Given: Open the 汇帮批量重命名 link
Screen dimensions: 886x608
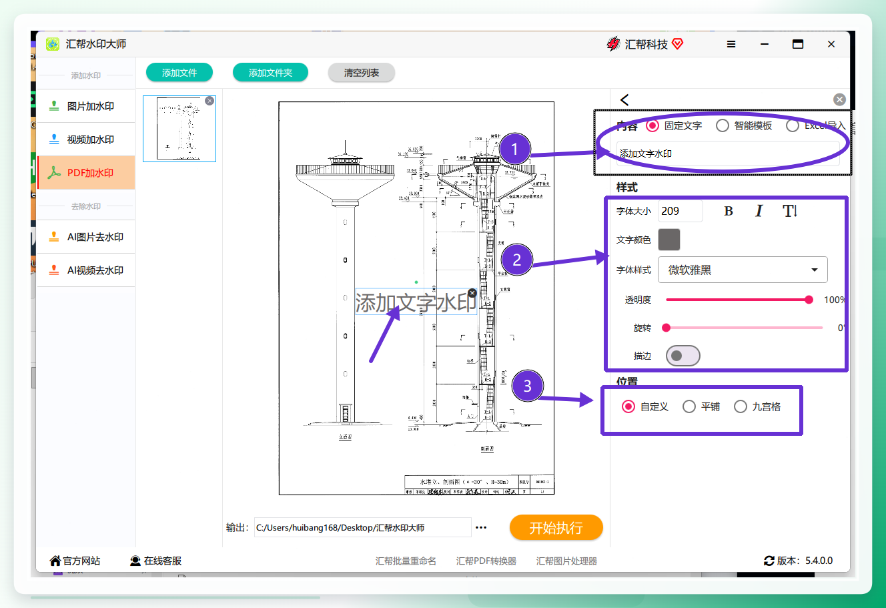Looking at the screenshot, I should click(406, 561).
